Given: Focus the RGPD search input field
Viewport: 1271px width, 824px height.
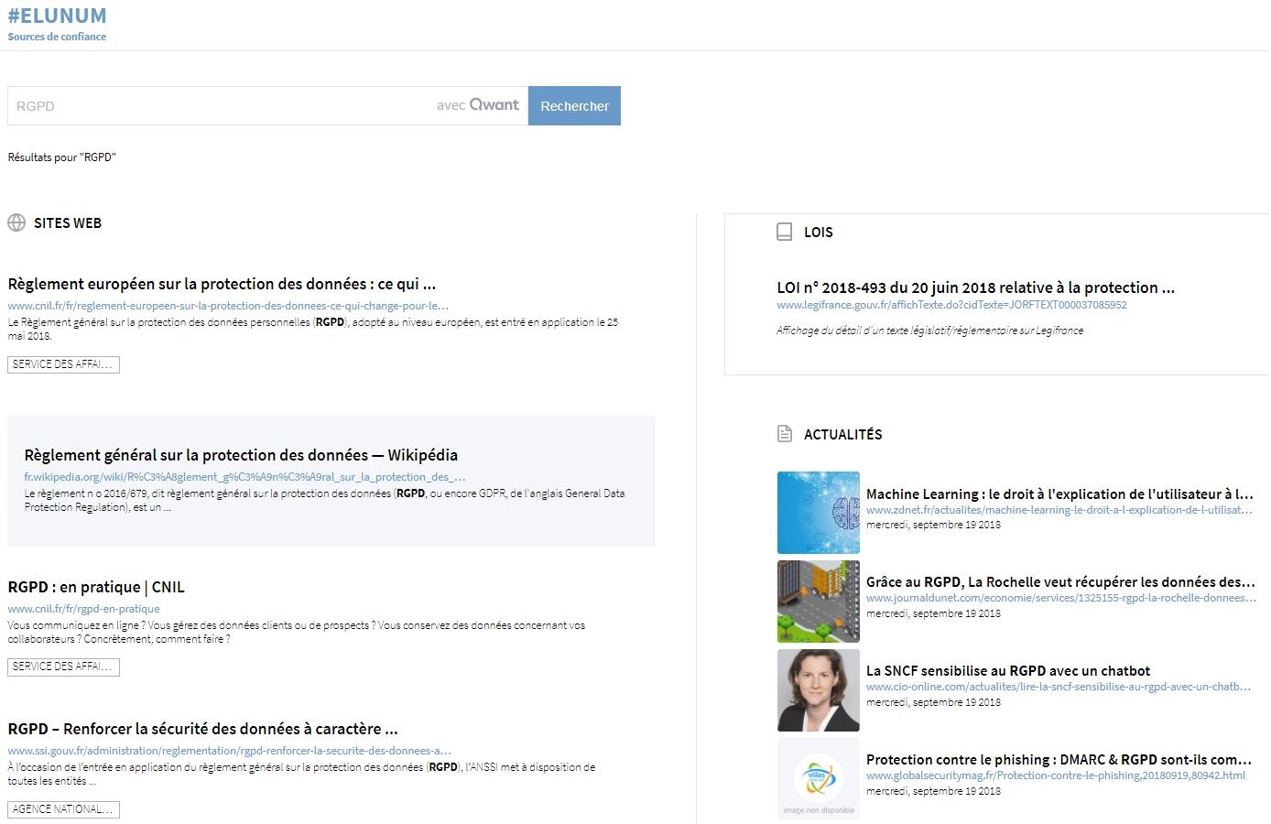Looking at the screenshot, I should [x=220, y=106].
